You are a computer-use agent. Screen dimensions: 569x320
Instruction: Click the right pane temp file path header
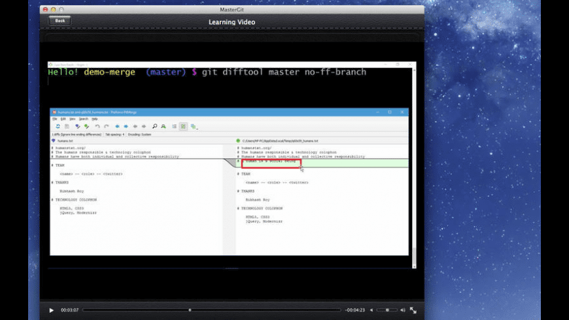(x=280, y=140)
